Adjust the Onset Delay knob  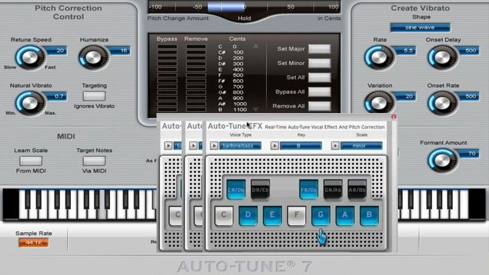pyautogui.click(x=442, y=57)
